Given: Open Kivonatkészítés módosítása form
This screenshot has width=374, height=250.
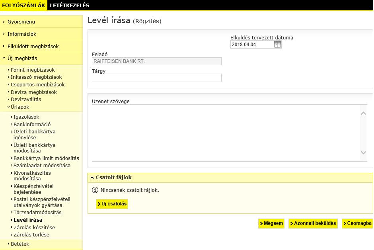Looking at the screenshot, I should click(x=32, y=176).
